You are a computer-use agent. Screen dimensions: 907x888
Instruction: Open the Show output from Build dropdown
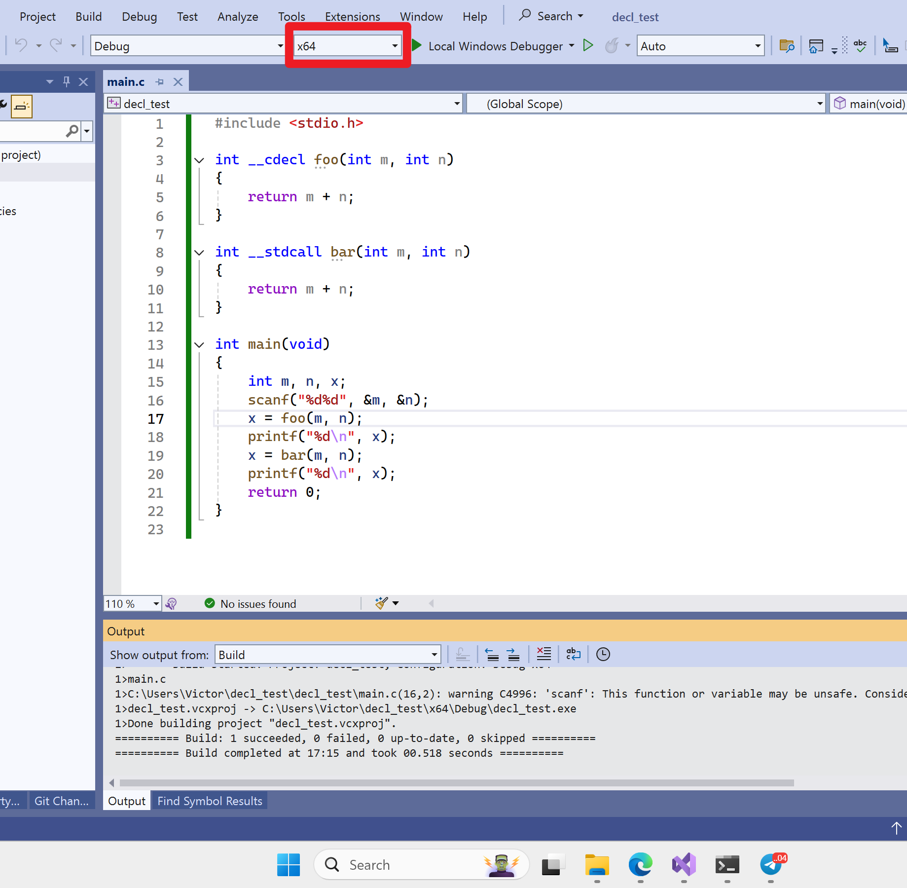tap(434, 655)
